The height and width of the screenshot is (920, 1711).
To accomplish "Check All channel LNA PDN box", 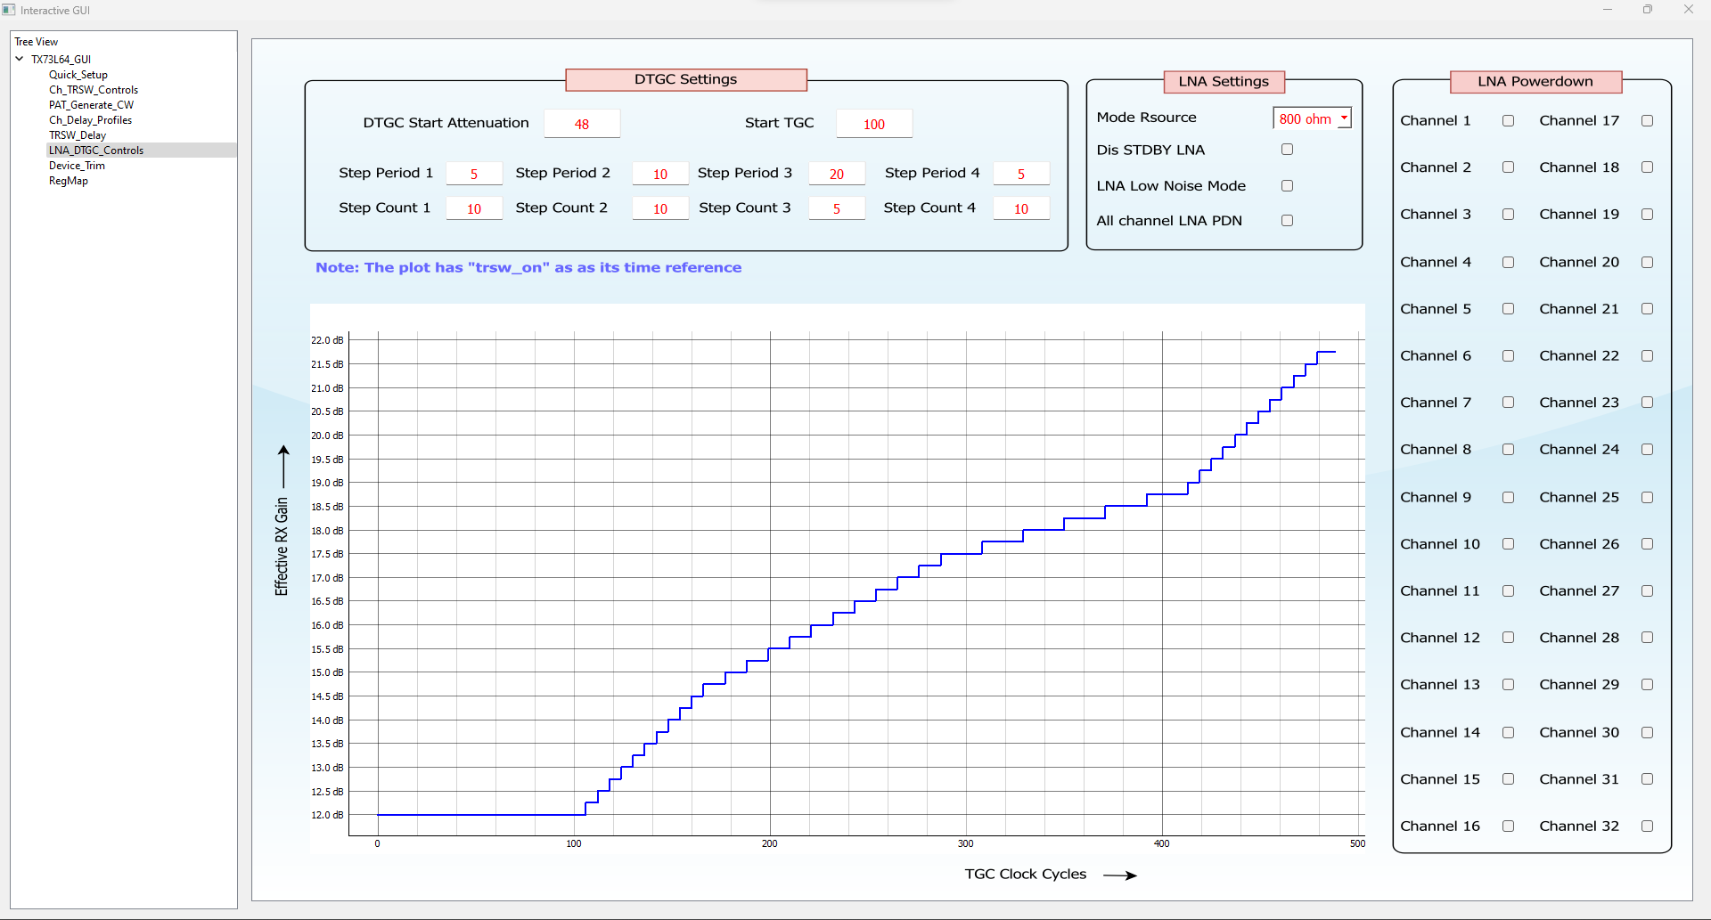I will coord(1287,221).
